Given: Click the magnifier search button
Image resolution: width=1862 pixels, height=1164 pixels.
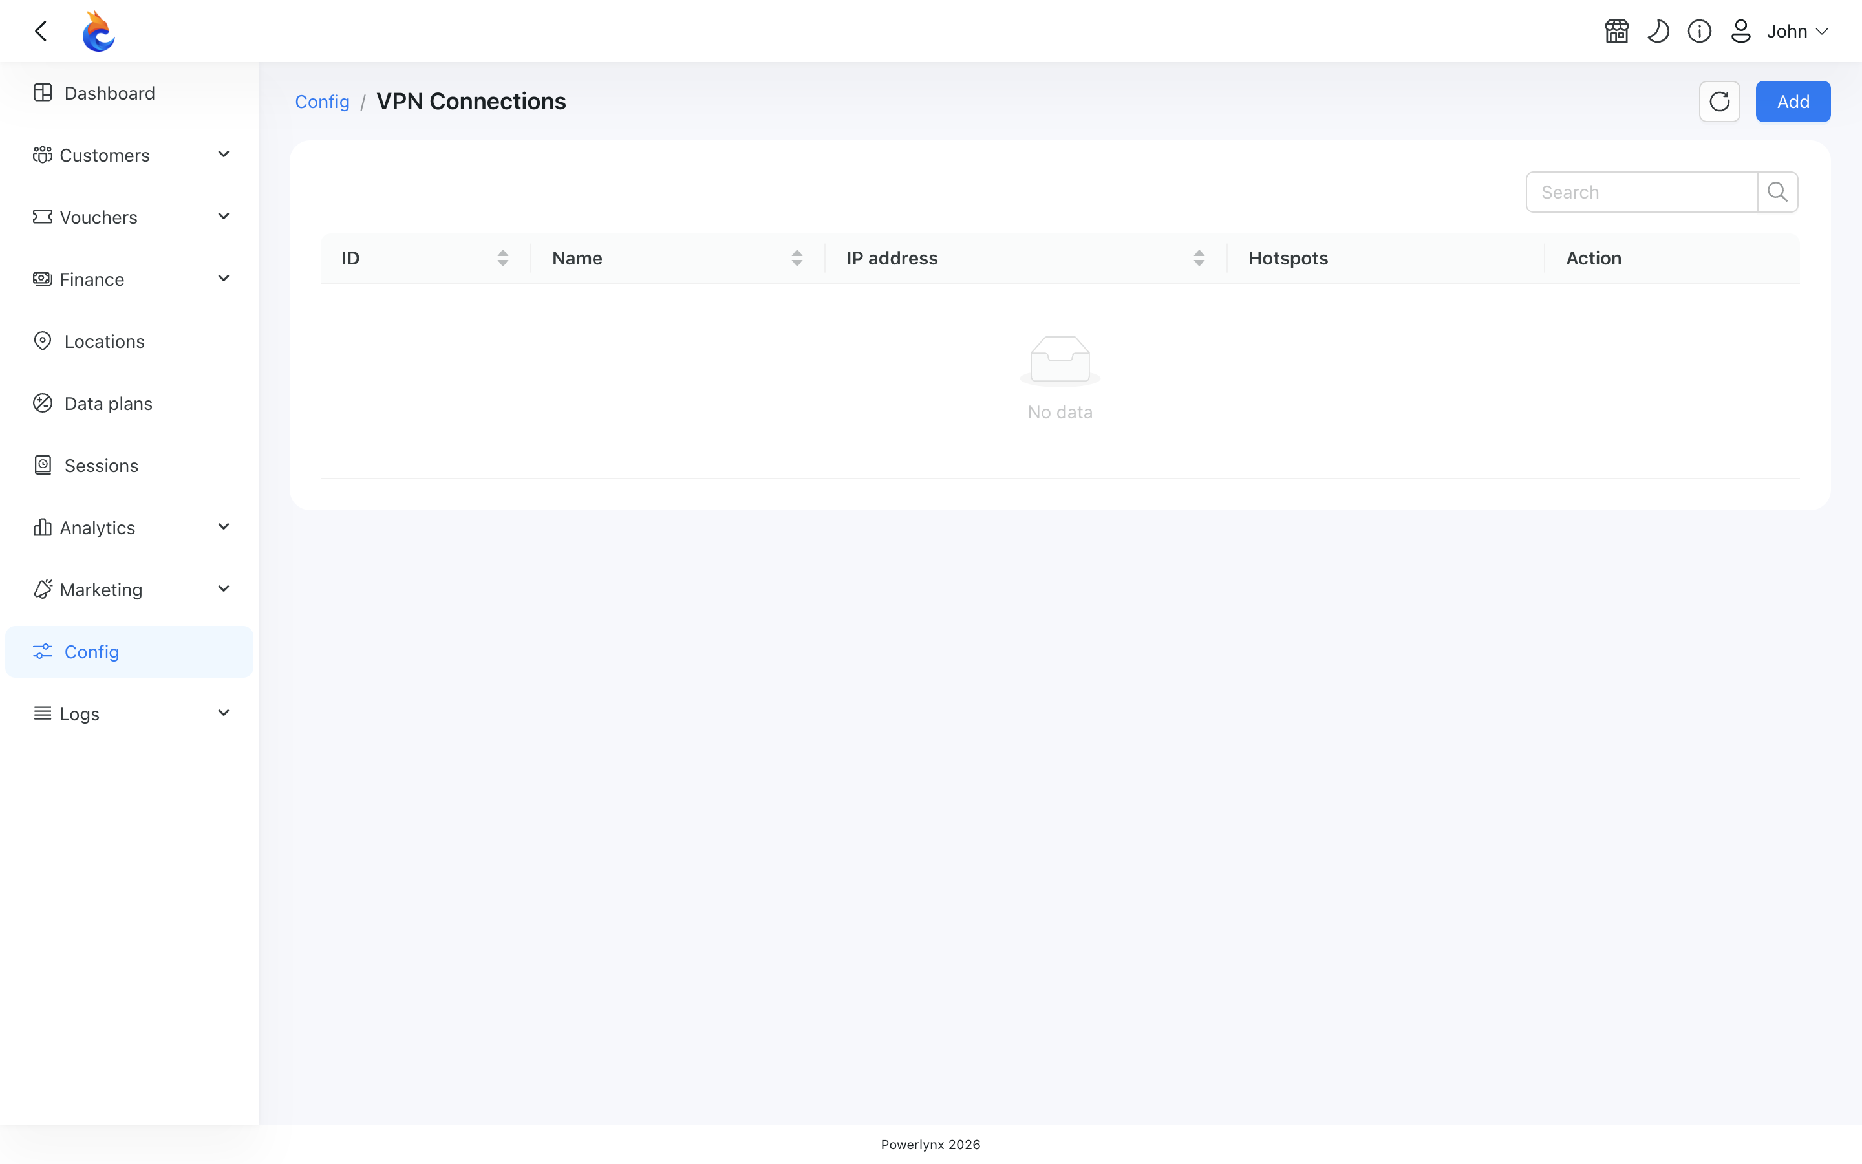Looking at the screenshot, I should pyautogui.click(x=1777, y=191).
